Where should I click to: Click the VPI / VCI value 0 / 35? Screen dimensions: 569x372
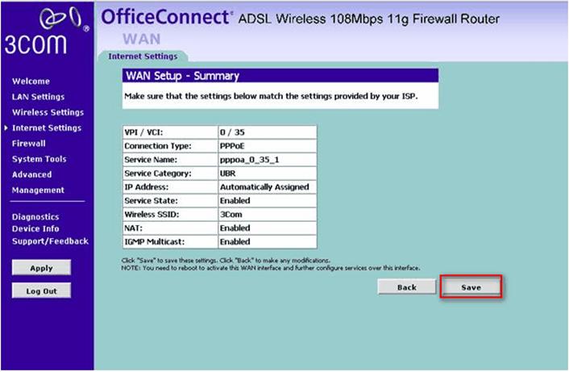[232, 132]
